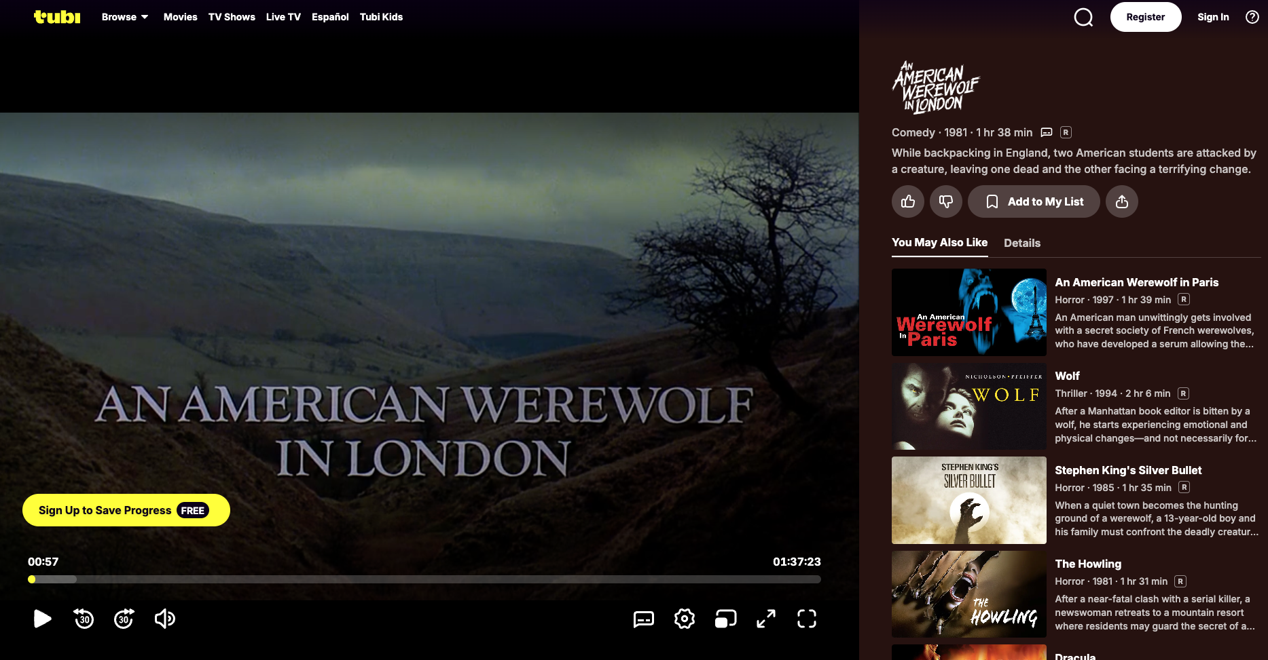Click the Dracula title

coord(1075,657)
